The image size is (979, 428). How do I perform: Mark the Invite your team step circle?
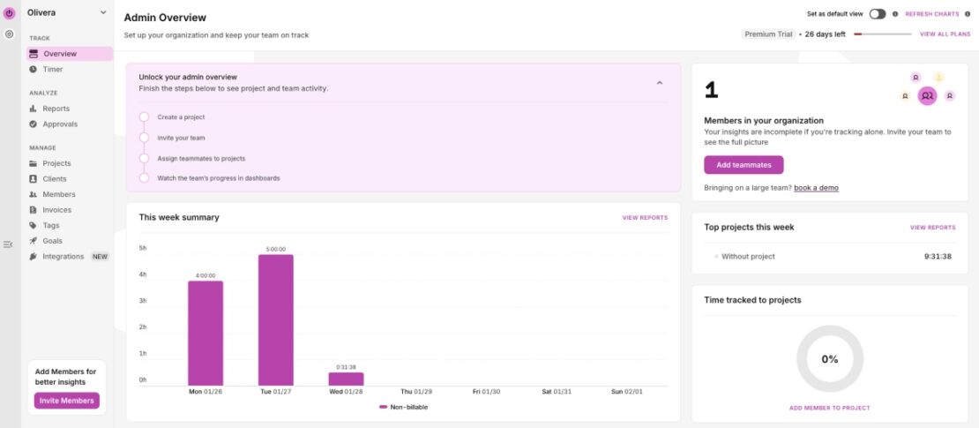point(145,138)
